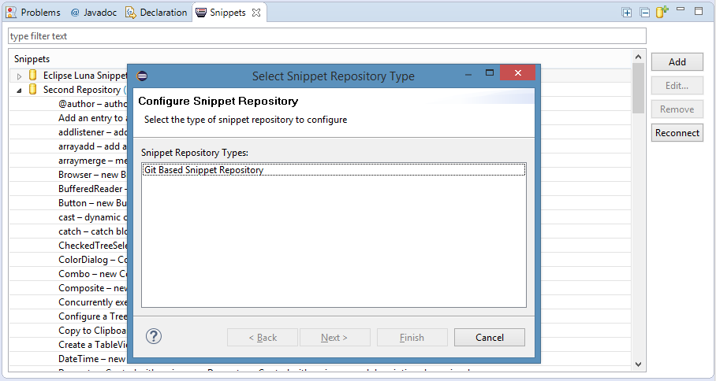This screenshot has width=716, height=381.
Task: Expand the Eclipse Luna Snippets repository
Action: coord(20,76)
